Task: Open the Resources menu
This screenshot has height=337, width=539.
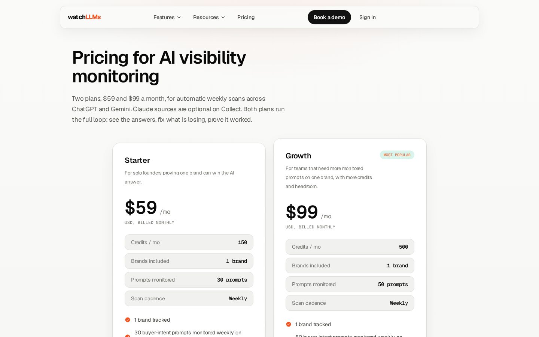Action: coord(209,17)
